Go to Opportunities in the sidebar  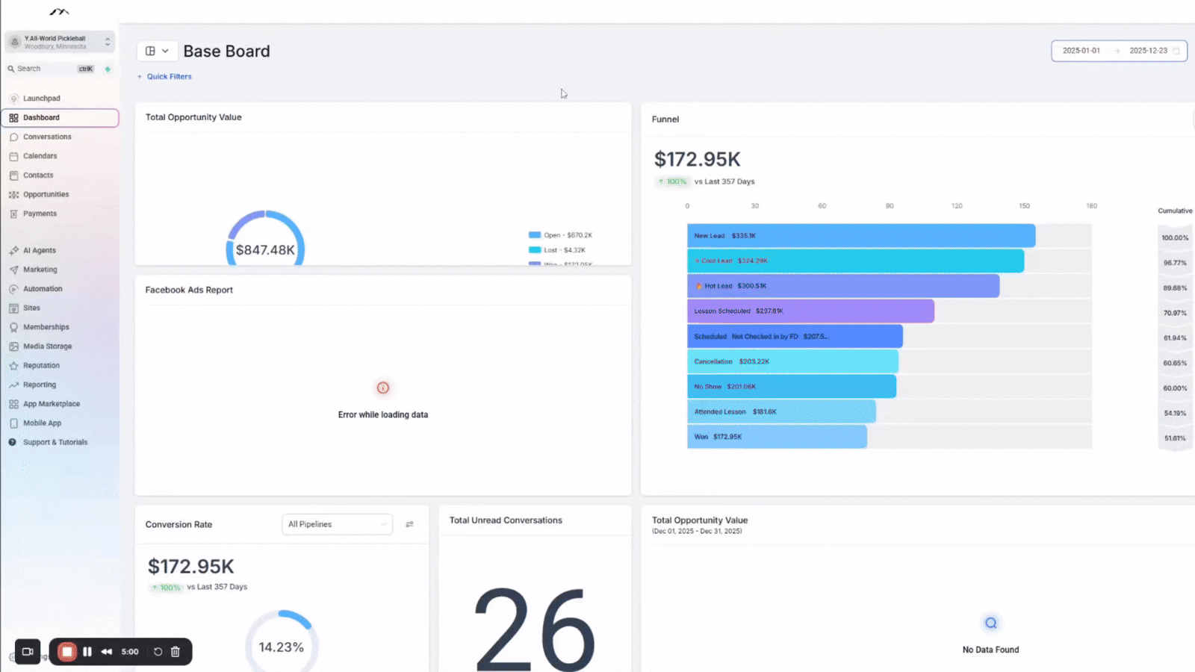point(46,194)
